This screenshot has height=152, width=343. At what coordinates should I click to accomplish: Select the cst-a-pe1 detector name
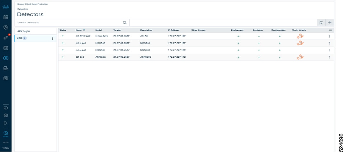[x=81, y=43]
